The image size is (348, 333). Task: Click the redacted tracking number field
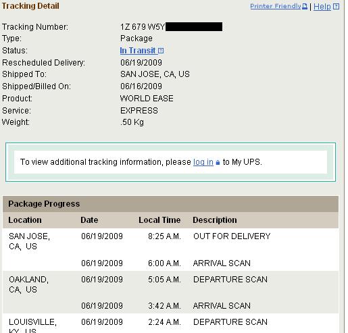point(194,26)
